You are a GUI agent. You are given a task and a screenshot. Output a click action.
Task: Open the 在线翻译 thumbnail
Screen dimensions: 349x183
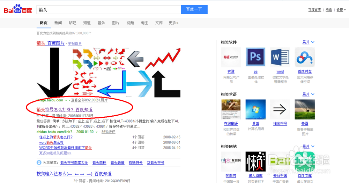click(x=231, y=109)
